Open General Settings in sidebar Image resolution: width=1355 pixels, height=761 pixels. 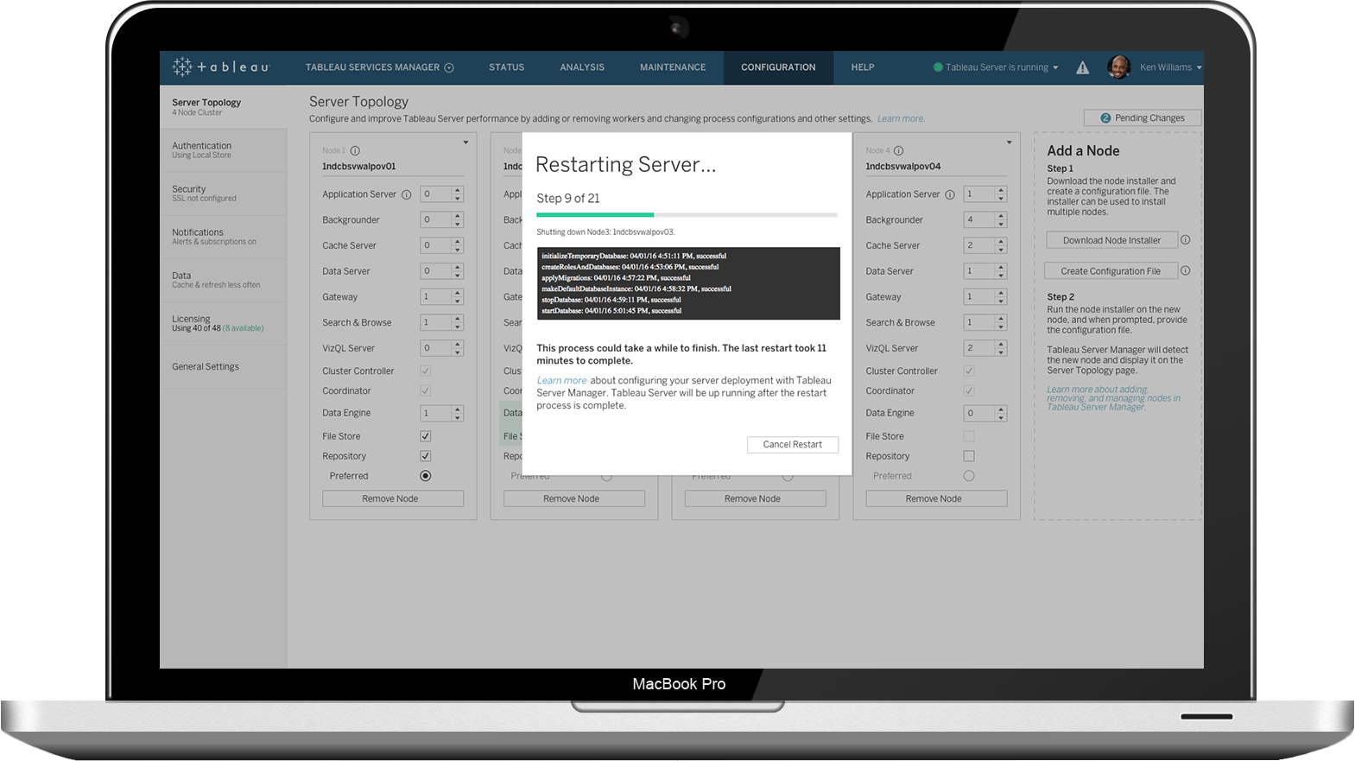223,367
